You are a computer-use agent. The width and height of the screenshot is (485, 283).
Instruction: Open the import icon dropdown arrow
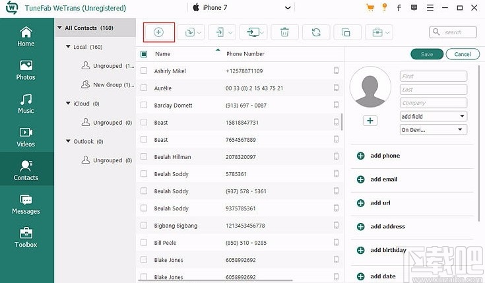tap(199, 32)
